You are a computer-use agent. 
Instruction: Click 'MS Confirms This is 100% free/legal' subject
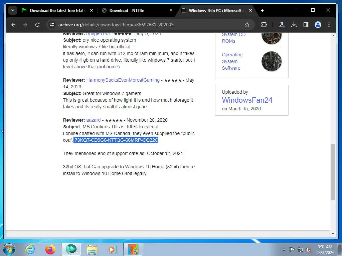point(120,127)
